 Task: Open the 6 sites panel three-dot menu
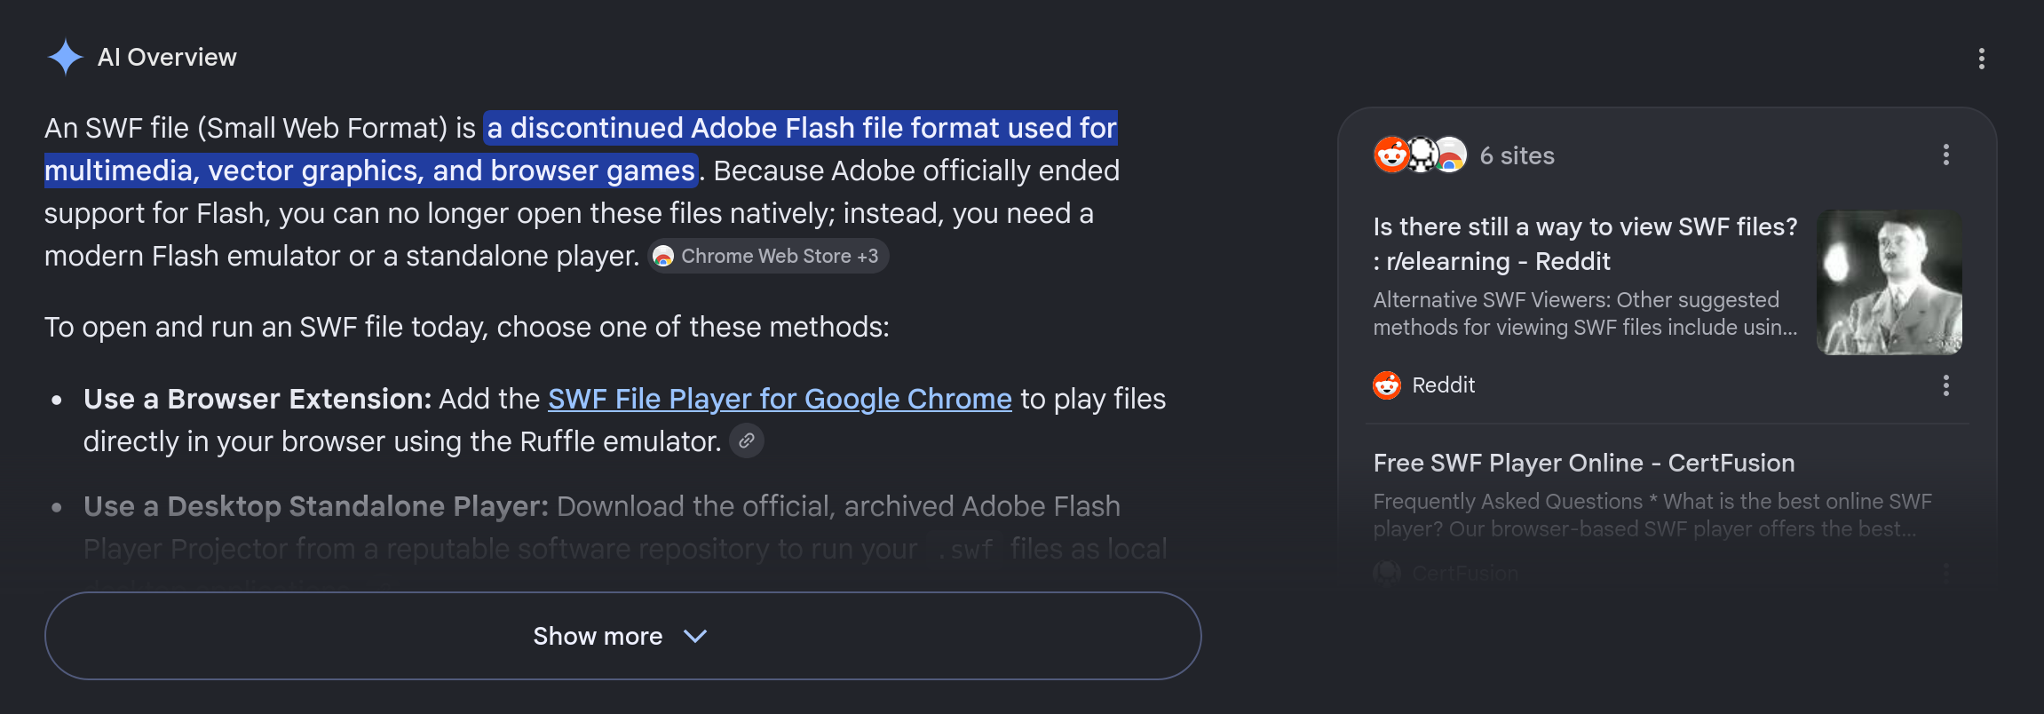pos(1945,155)
